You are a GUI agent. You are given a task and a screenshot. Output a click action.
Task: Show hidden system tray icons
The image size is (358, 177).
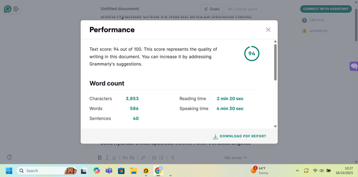point(297,171)
